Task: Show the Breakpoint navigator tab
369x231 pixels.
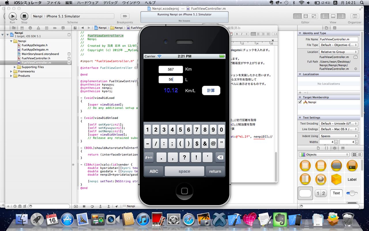Action: (x=55, y=28)
